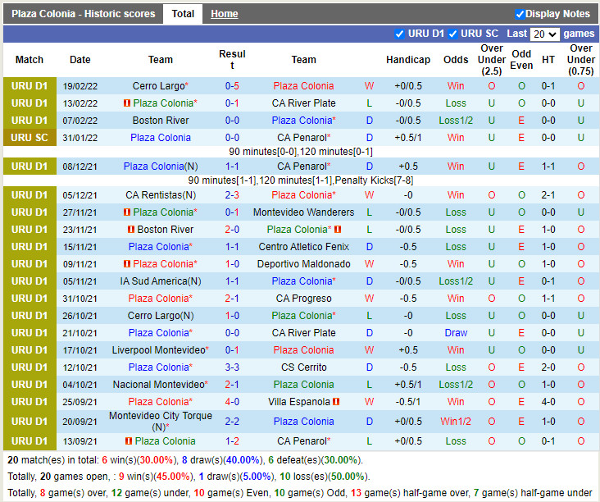Switch to the Home tab

[x=224, y=14]
